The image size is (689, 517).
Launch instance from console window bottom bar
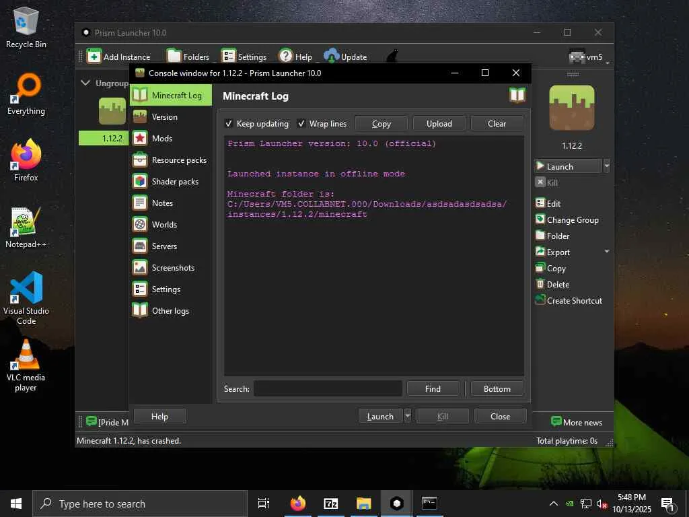381,416
